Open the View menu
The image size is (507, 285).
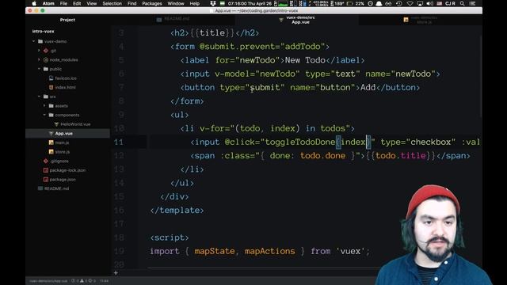tap(92, 3)
